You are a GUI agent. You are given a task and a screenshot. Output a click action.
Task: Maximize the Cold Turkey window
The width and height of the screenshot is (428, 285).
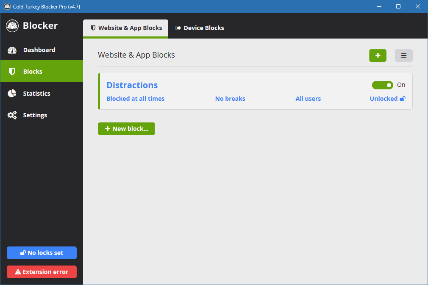point(398,6)
